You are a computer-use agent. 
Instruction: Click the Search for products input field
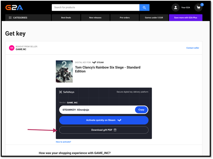[96, 7]
